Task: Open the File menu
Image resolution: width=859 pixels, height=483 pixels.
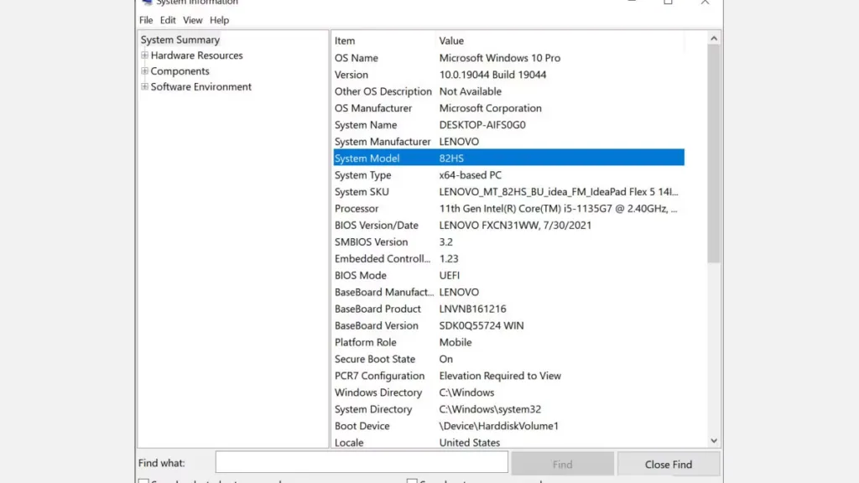Action: tap(146, 20)
